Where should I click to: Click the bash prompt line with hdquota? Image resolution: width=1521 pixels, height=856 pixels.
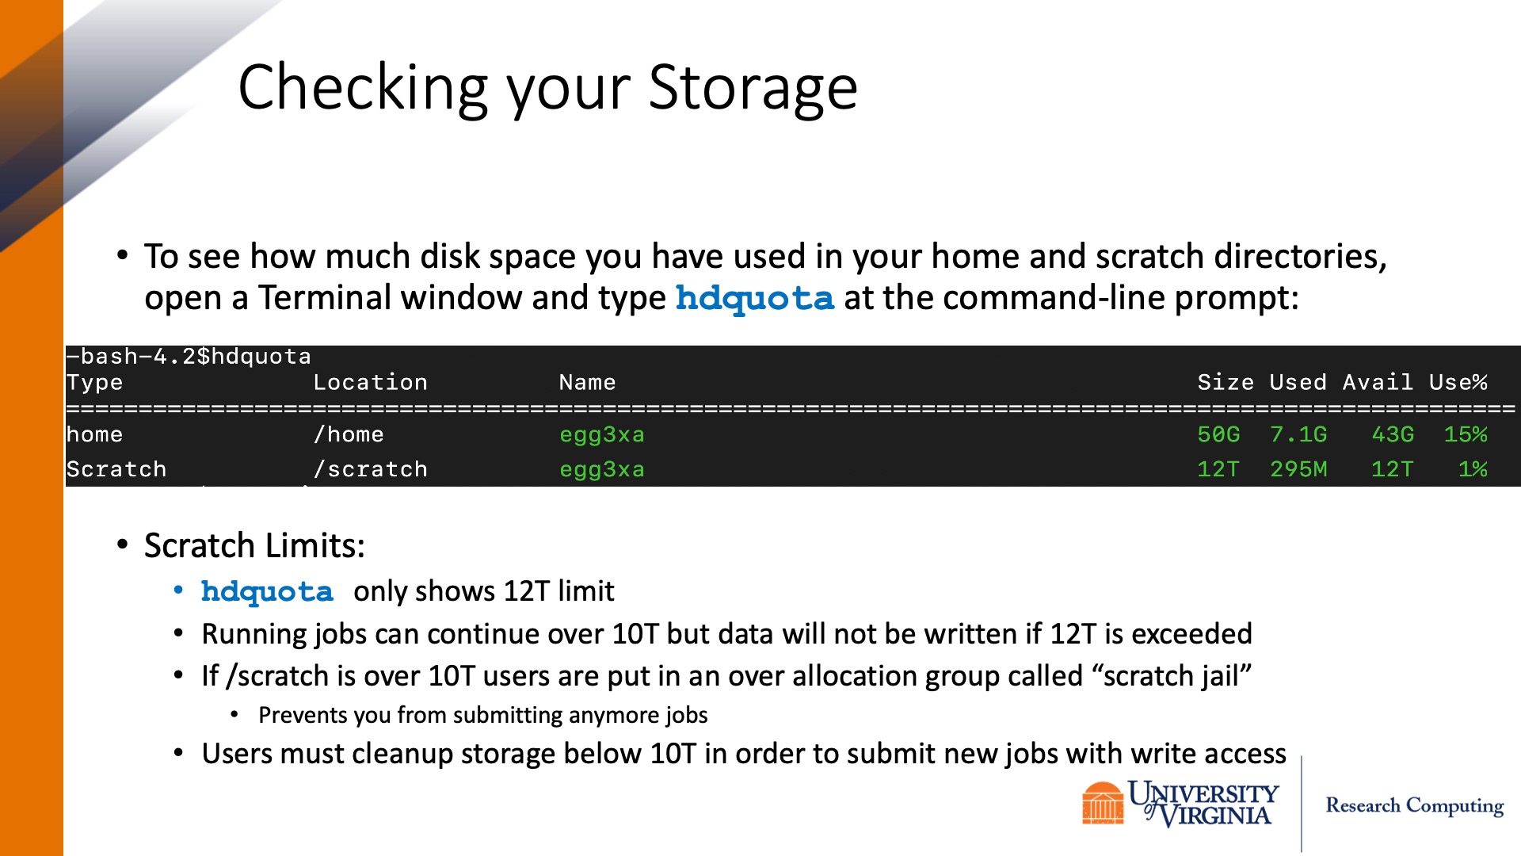coord(189,357)
